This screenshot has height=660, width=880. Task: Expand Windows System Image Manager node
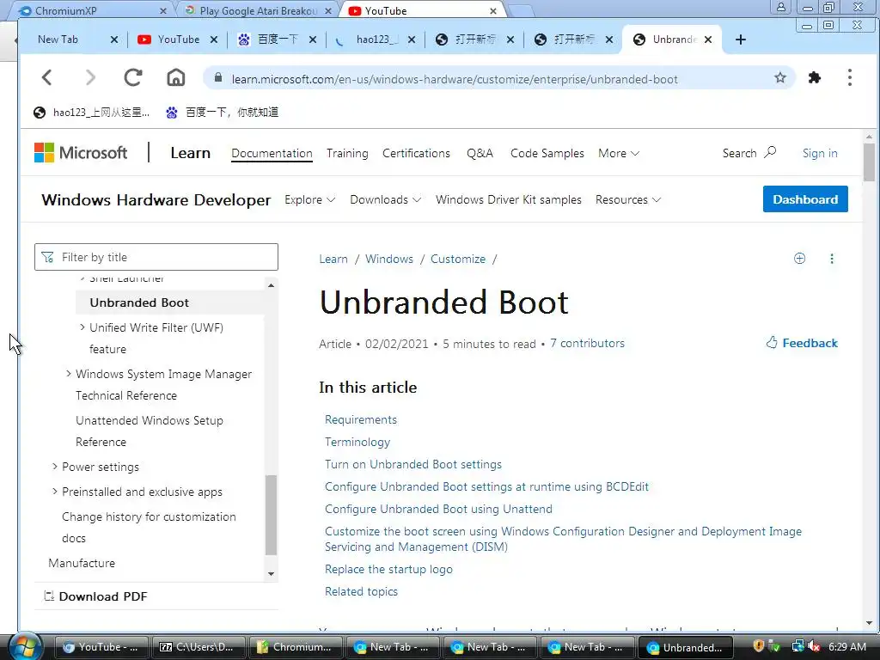point(69,373)
